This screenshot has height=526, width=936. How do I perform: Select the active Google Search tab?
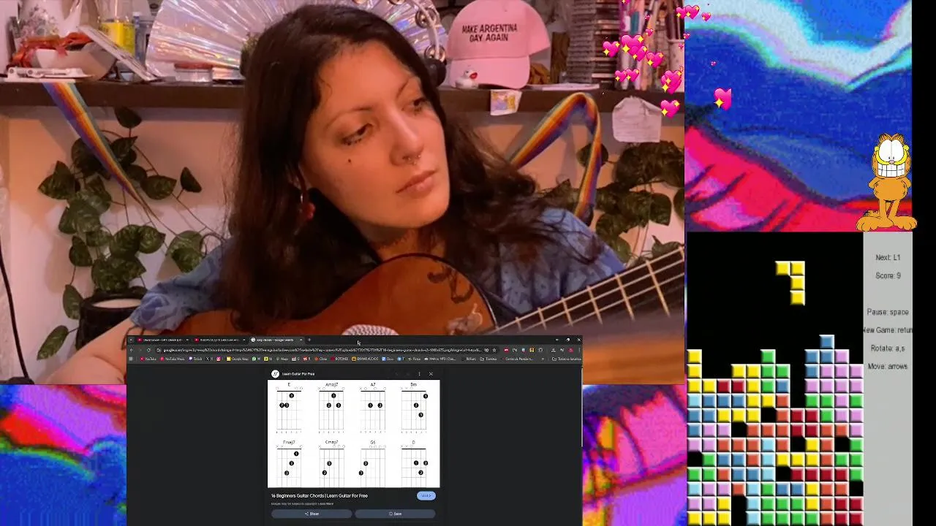[276, 340]
